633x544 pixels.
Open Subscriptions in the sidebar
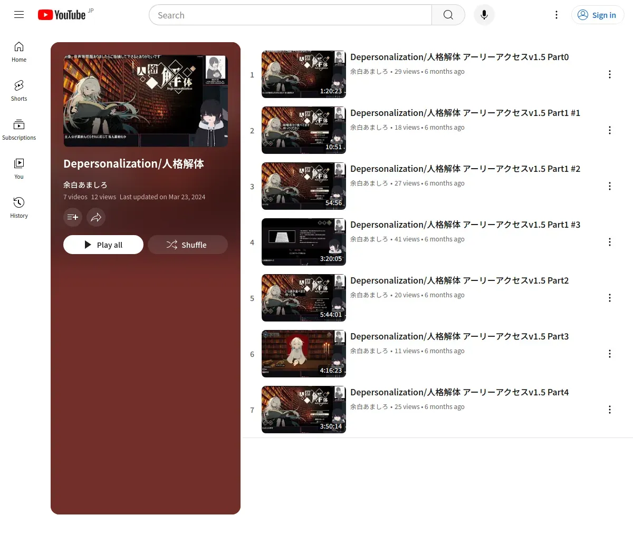click(19, 130)
